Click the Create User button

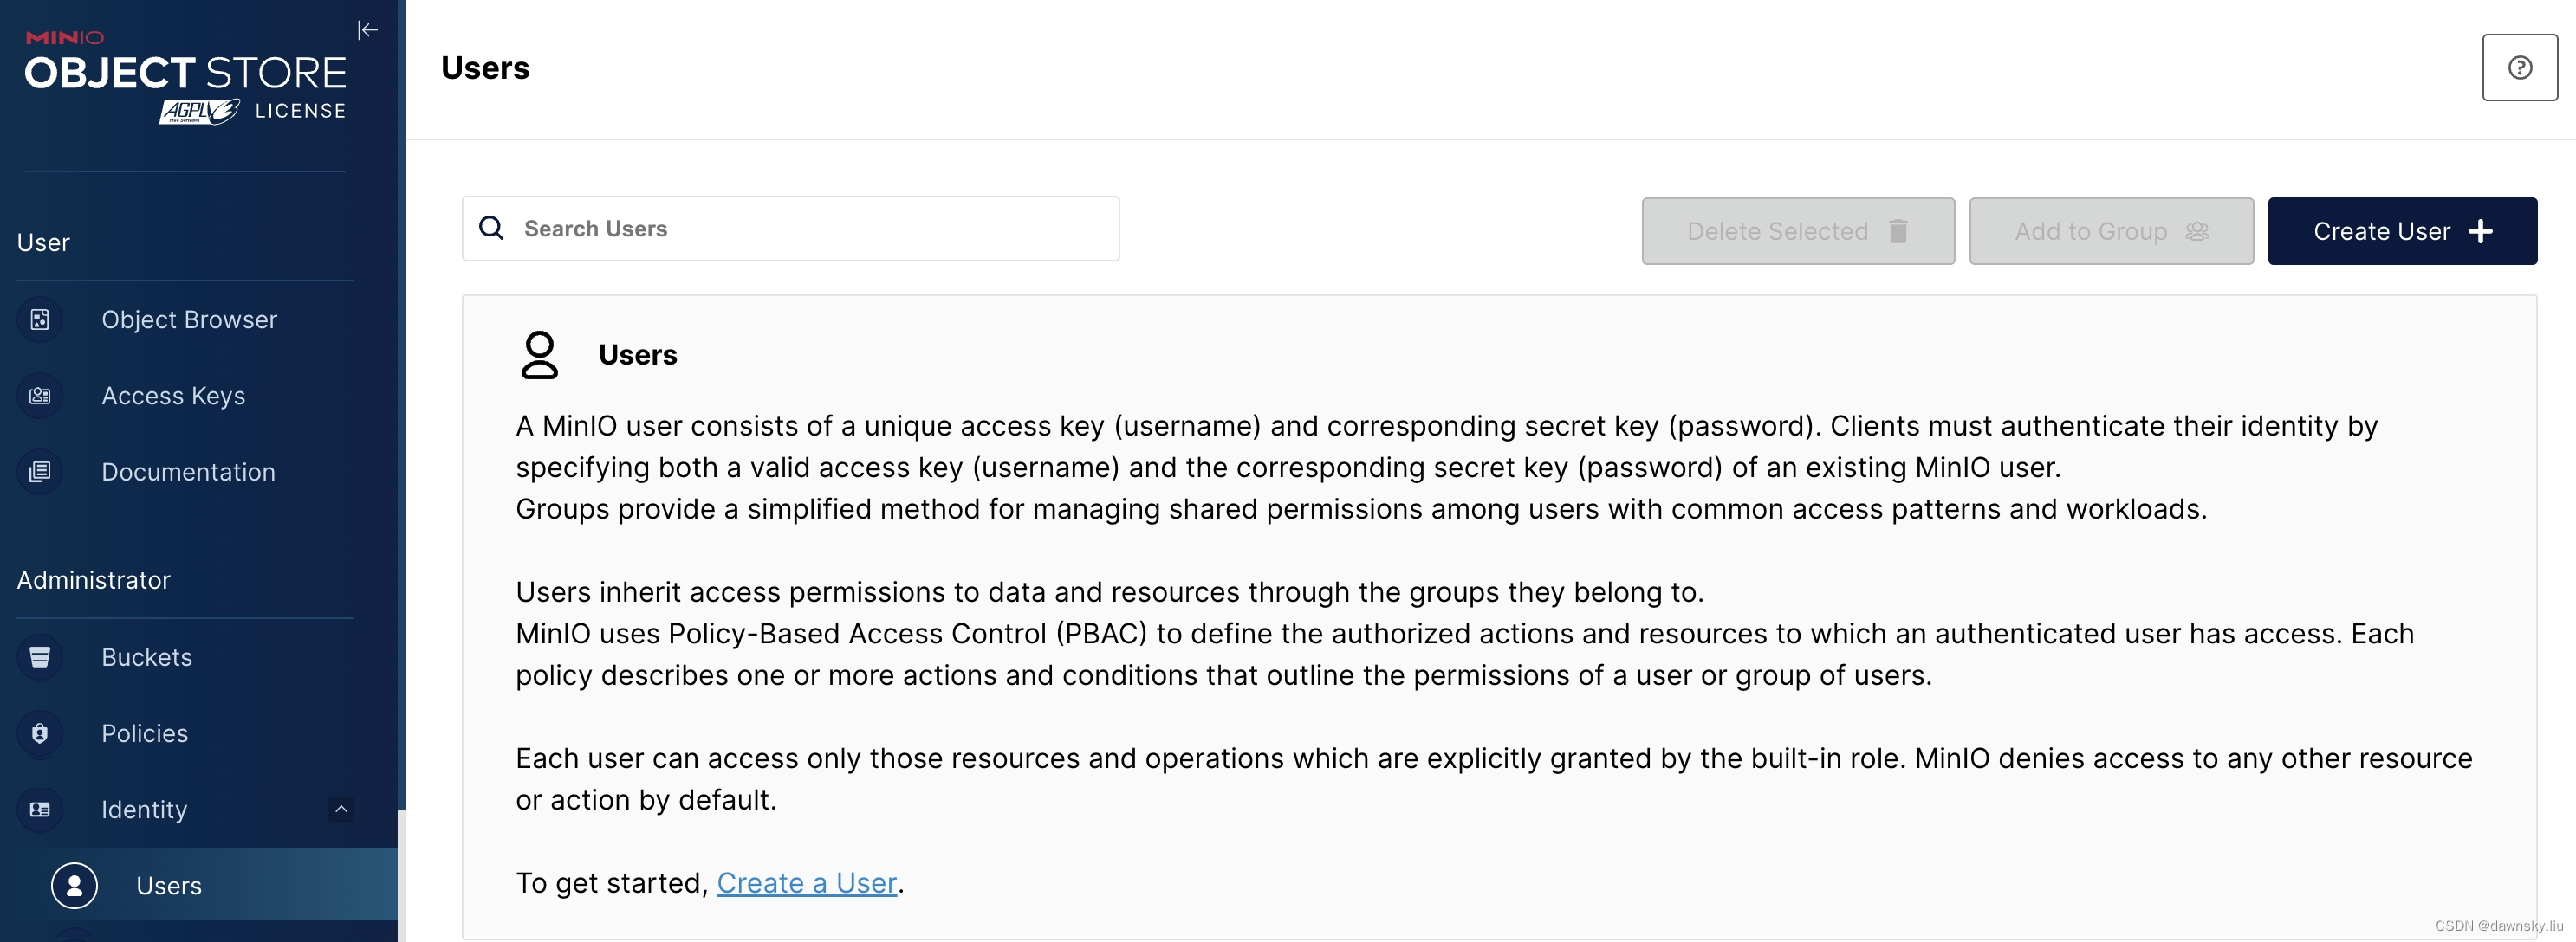point(2402,231)
